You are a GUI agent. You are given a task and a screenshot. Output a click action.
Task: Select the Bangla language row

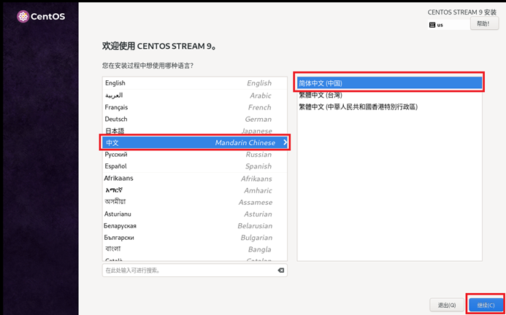(195, 249)
